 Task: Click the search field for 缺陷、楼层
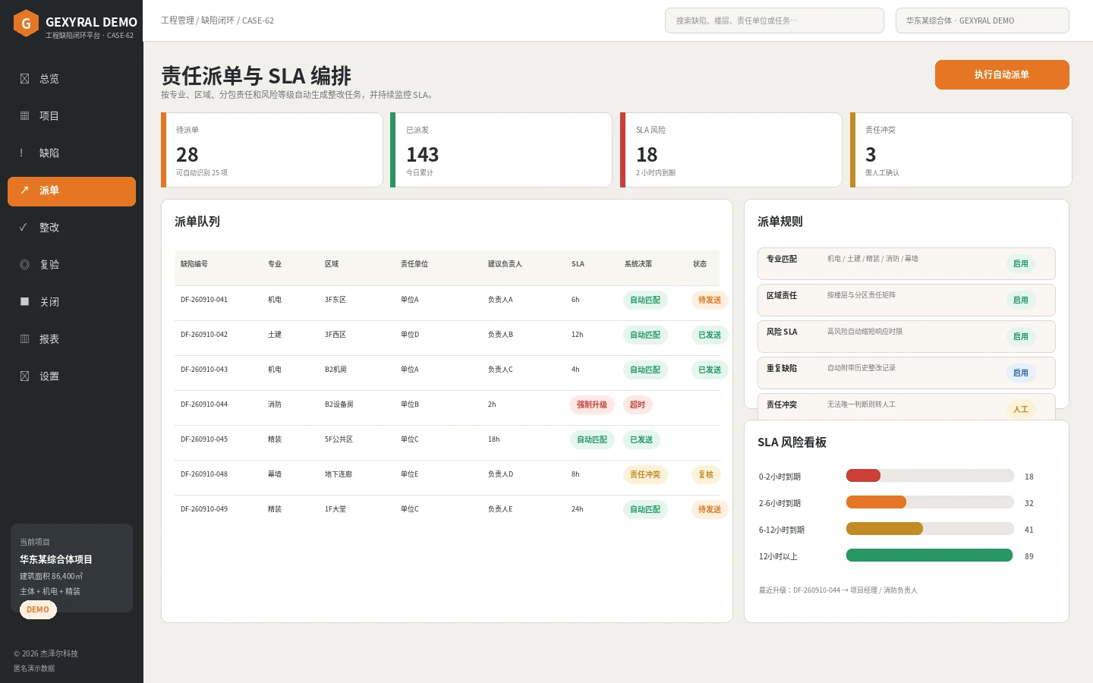[x=774, y=20]
